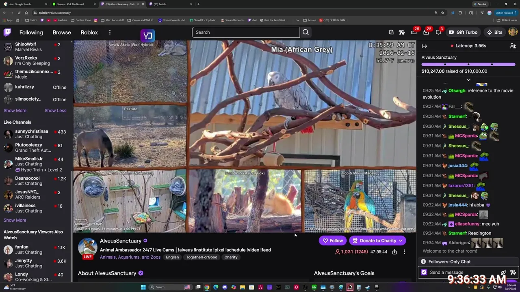Open JesusNYC_ channel in sidebar

[x=36, y=195]
